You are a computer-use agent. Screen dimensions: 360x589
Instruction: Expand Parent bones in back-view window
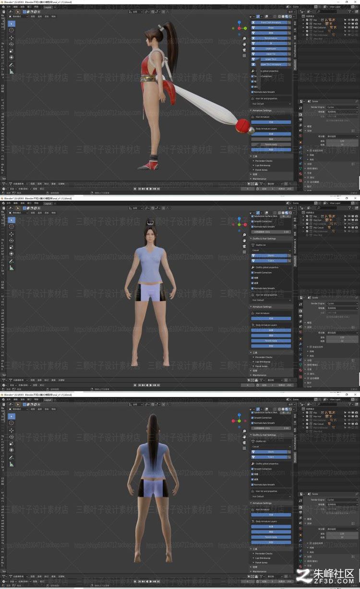[261, 562]
